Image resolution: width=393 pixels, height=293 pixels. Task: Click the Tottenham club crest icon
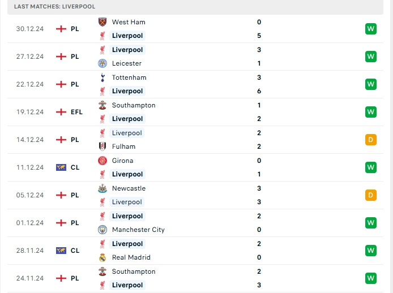coord(102,77)
